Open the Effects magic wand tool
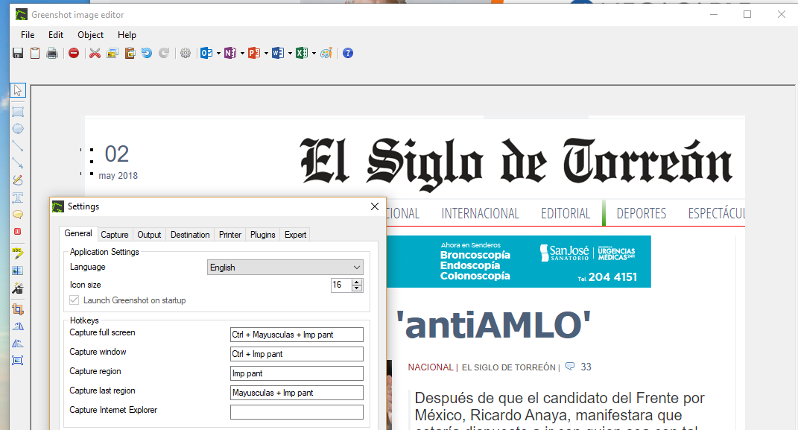Viewport: 798px width, 430px height. pos(18,288)
